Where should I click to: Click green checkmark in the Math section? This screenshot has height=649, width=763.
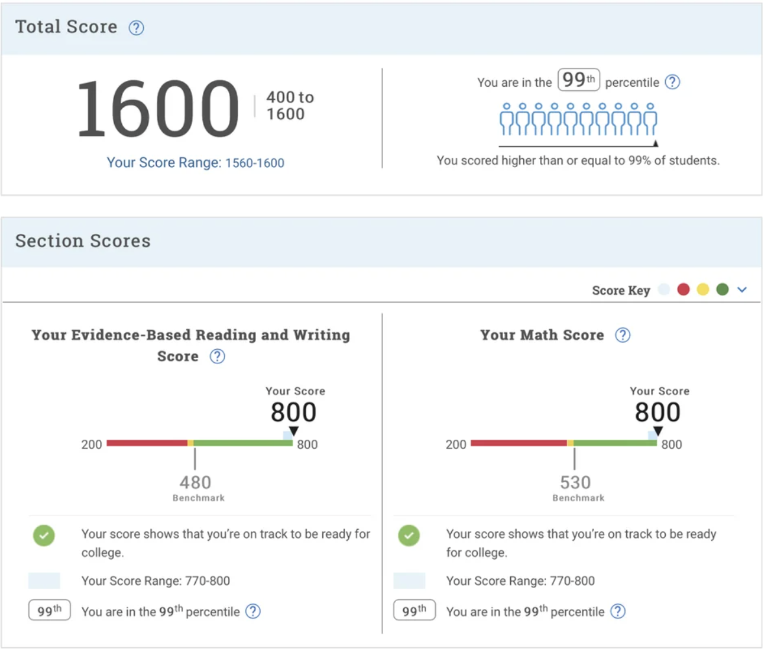click(409, 535)
